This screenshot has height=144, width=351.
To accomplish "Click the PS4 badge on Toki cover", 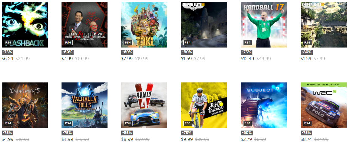I will (128, 43).
